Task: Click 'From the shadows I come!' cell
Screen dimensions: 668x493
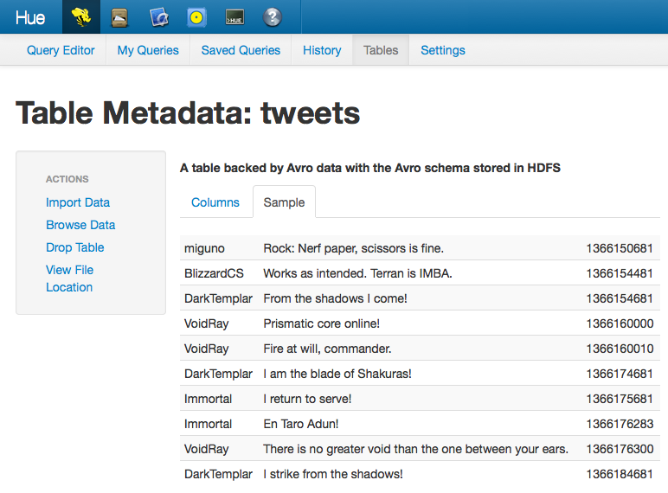Action: (x=335, y=298)
